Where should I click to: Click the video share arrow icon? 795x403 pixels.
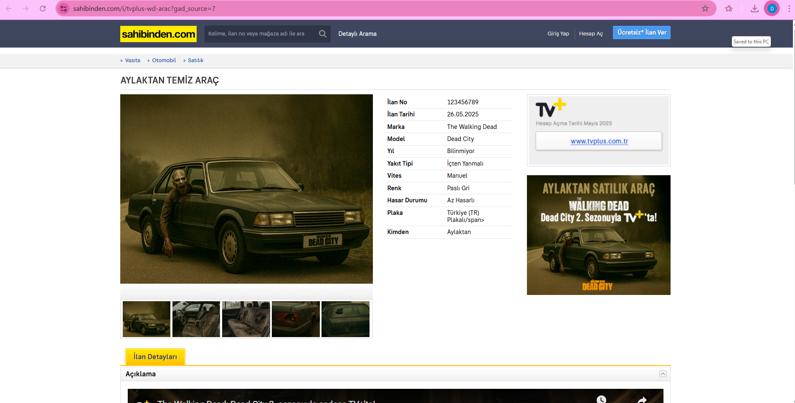click(x=642, y=400)
